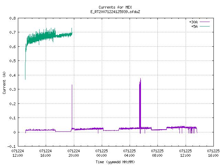The height and width of the screenshot is (165, 220).
Task: Click the 071224 20:00 time tick label
Action: pos(74,153)
